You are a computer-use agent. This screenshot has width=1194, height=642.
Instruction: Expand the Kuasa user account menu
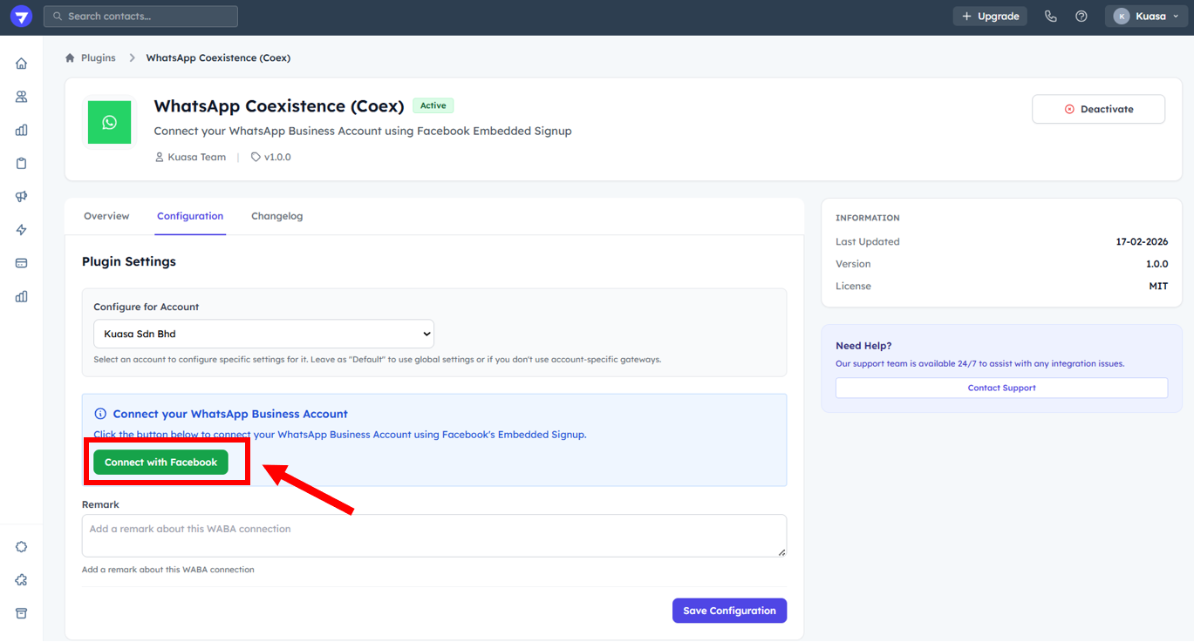[1145, 17]
